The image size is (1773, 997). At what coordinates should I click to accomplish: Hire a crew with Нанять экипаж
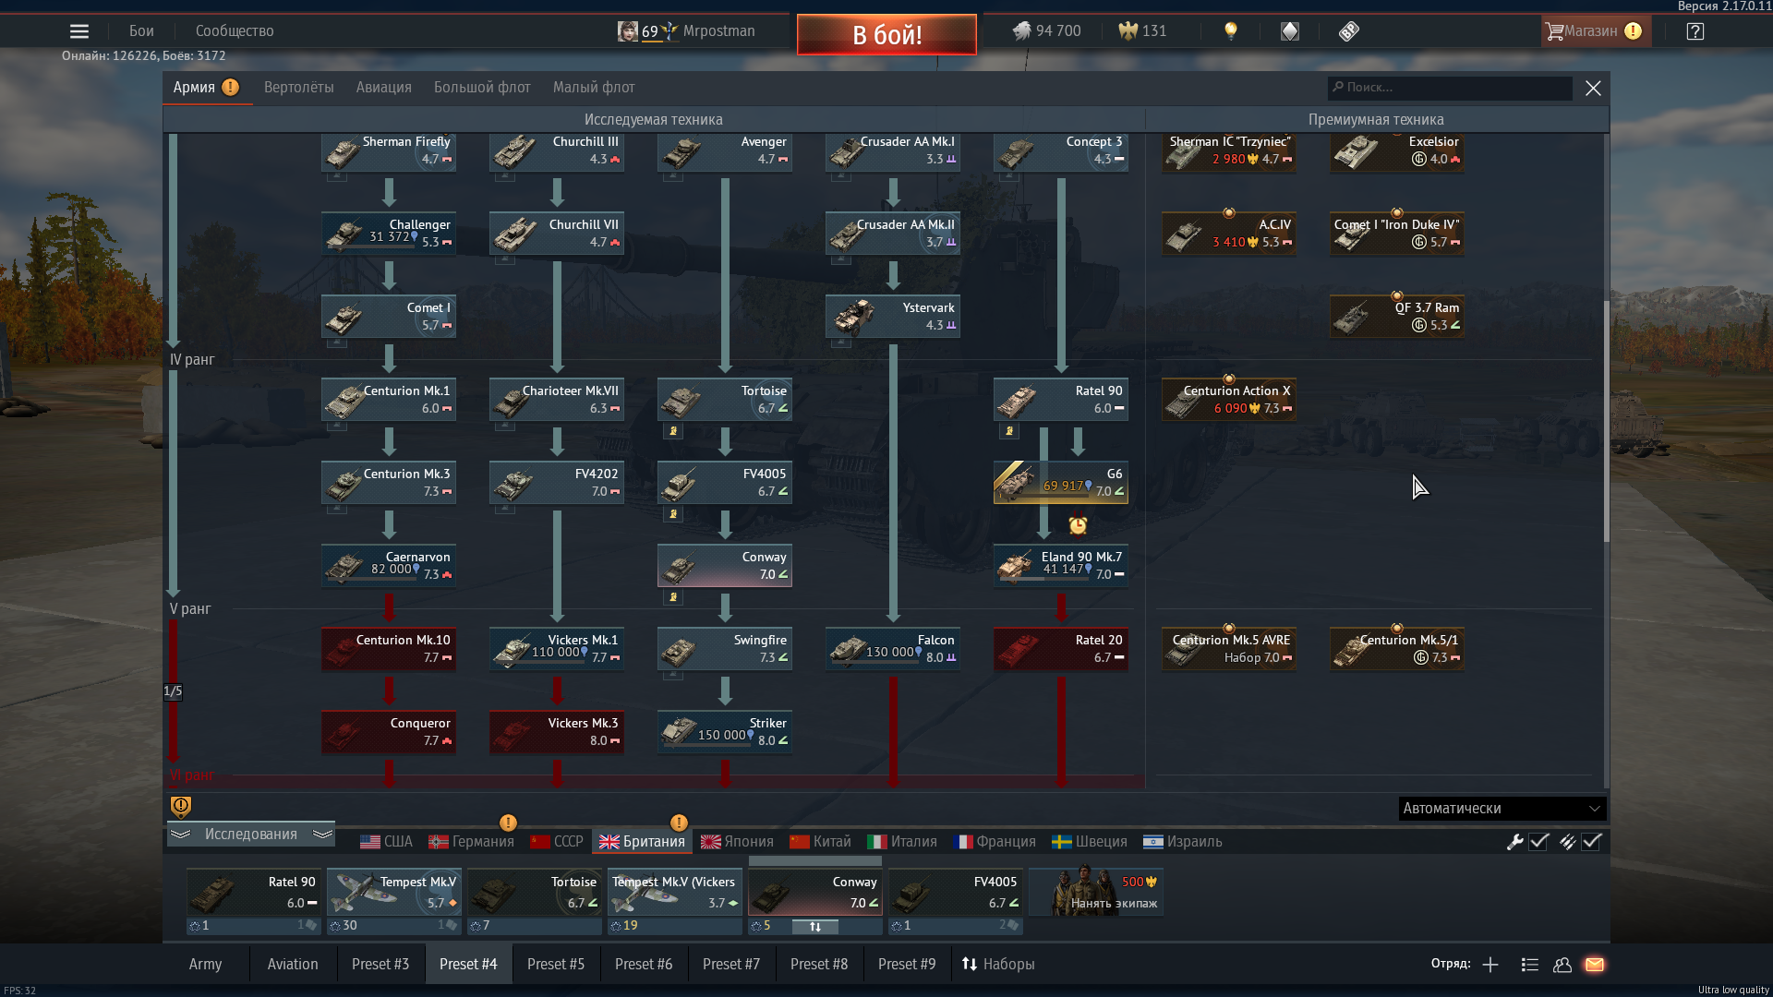click(1096, 892)
